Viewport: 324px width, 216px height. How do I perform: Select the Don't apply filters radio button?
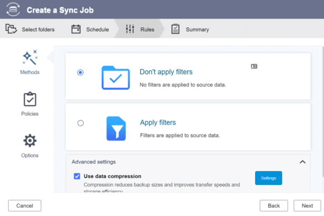[80, 73]
